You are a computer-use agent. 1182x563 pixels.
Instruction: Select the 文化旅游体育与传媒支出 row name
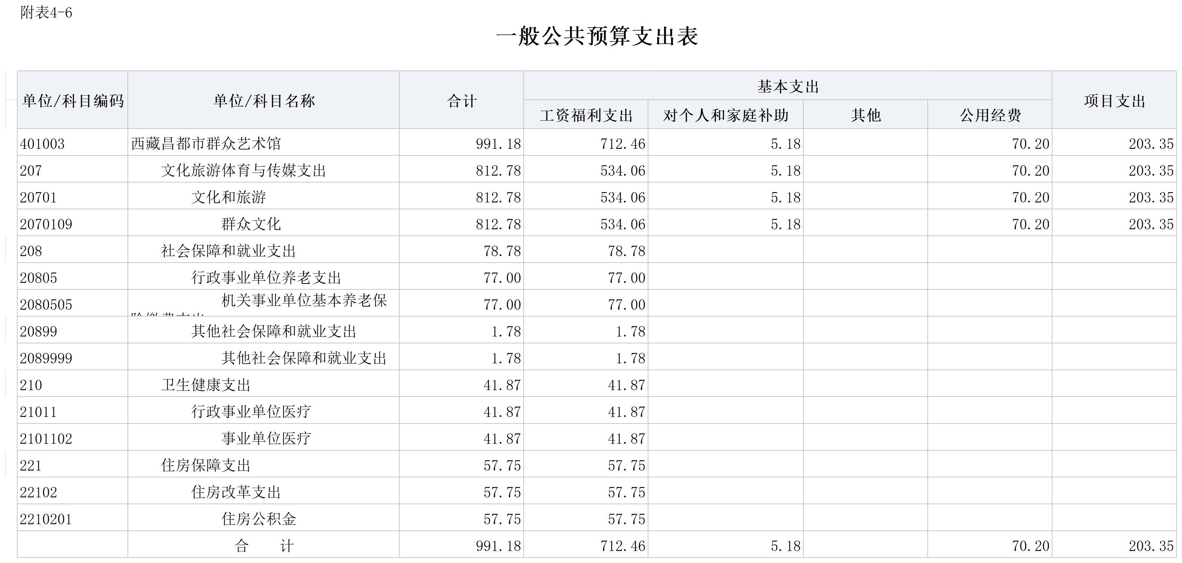pyautogui.click(x=243, y=170)
